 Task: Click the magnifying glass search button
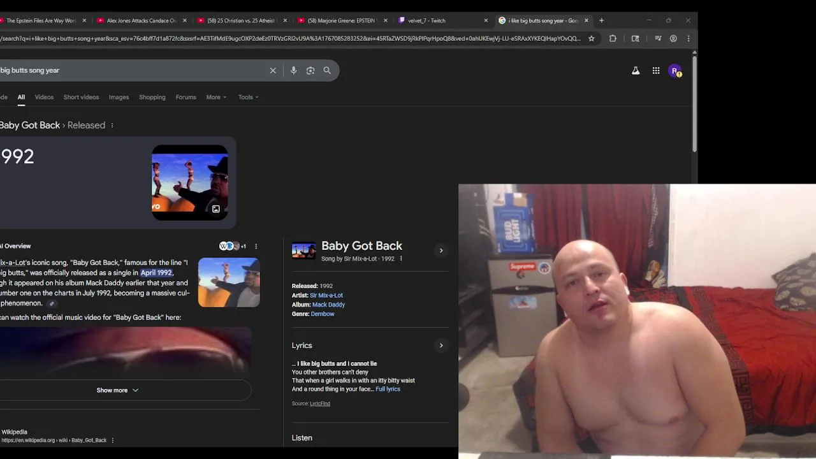tap(327, 71)
